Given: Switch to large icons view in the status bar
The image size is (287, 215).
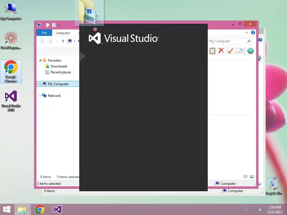Looking at the screenshot, I should pyautogui.click(x=252, y=177).
